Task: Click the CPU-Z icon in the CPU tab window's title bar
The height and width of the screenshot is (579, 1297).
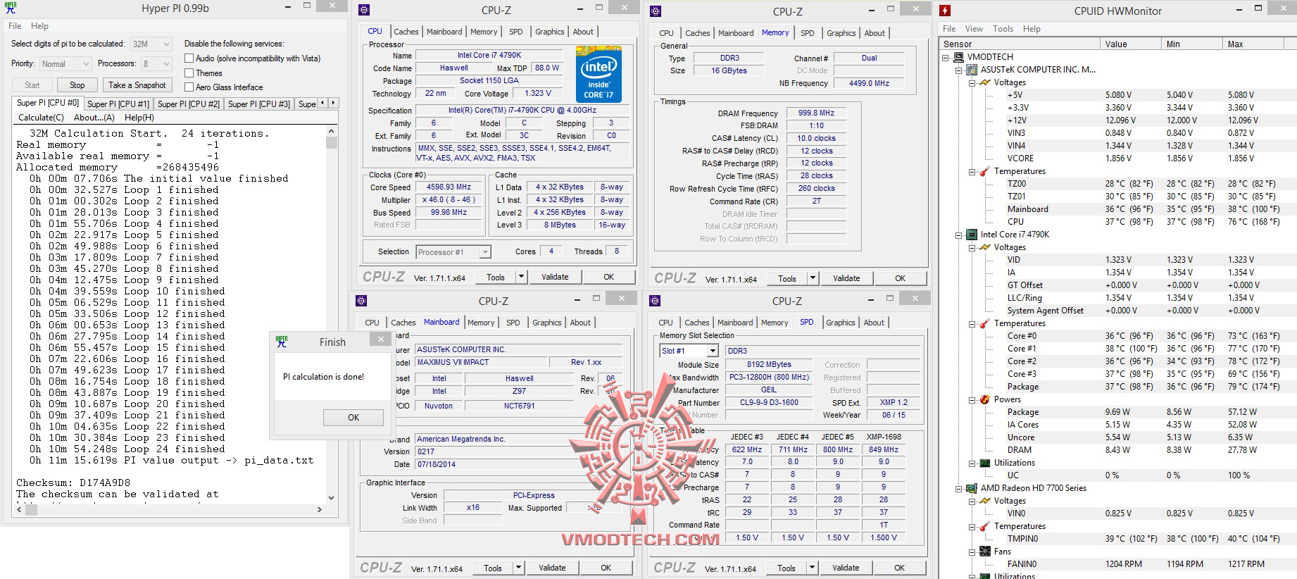Action: pyautogui.click(x=364, y=10)
